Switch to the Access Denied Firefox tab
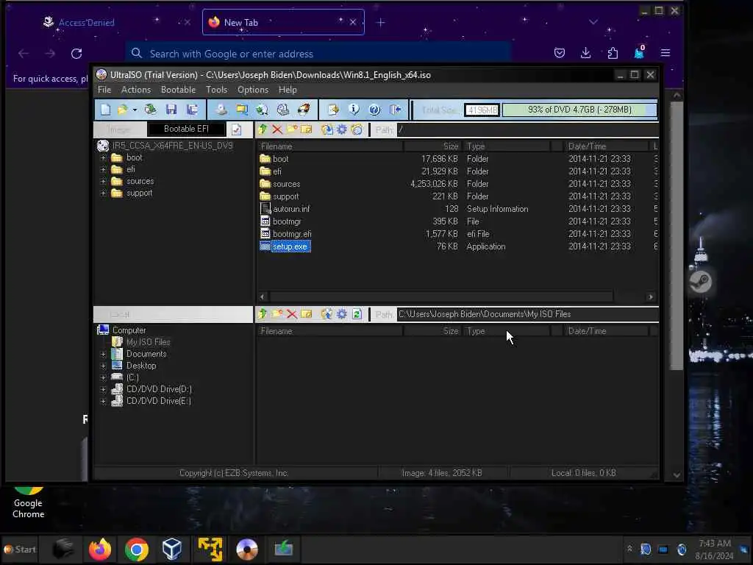 click(87, 23)
